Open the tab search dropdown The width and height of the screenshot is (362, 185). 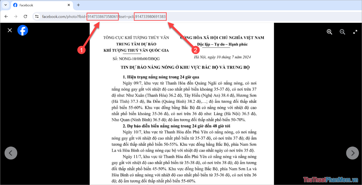coord(5,5)
